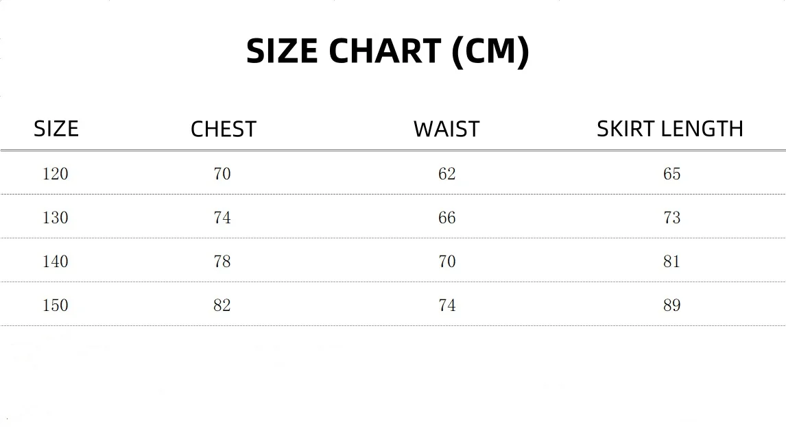
Task: Select the SKIRT LENGTH column header
Action: [670, 129]
